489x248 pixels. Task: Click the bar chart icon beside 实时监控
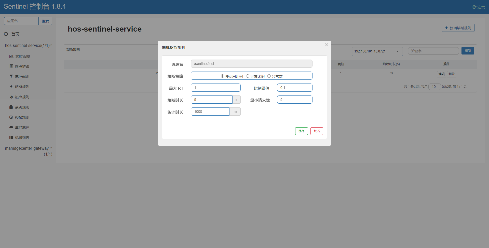pos(11,56)
